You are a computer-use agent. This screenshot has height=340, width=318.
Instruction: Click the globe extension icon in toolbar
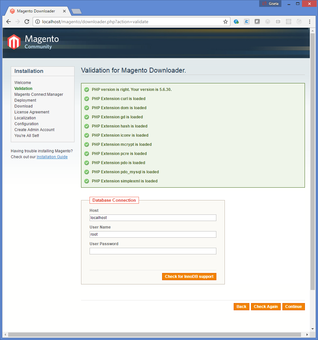[x=236, y=22]
